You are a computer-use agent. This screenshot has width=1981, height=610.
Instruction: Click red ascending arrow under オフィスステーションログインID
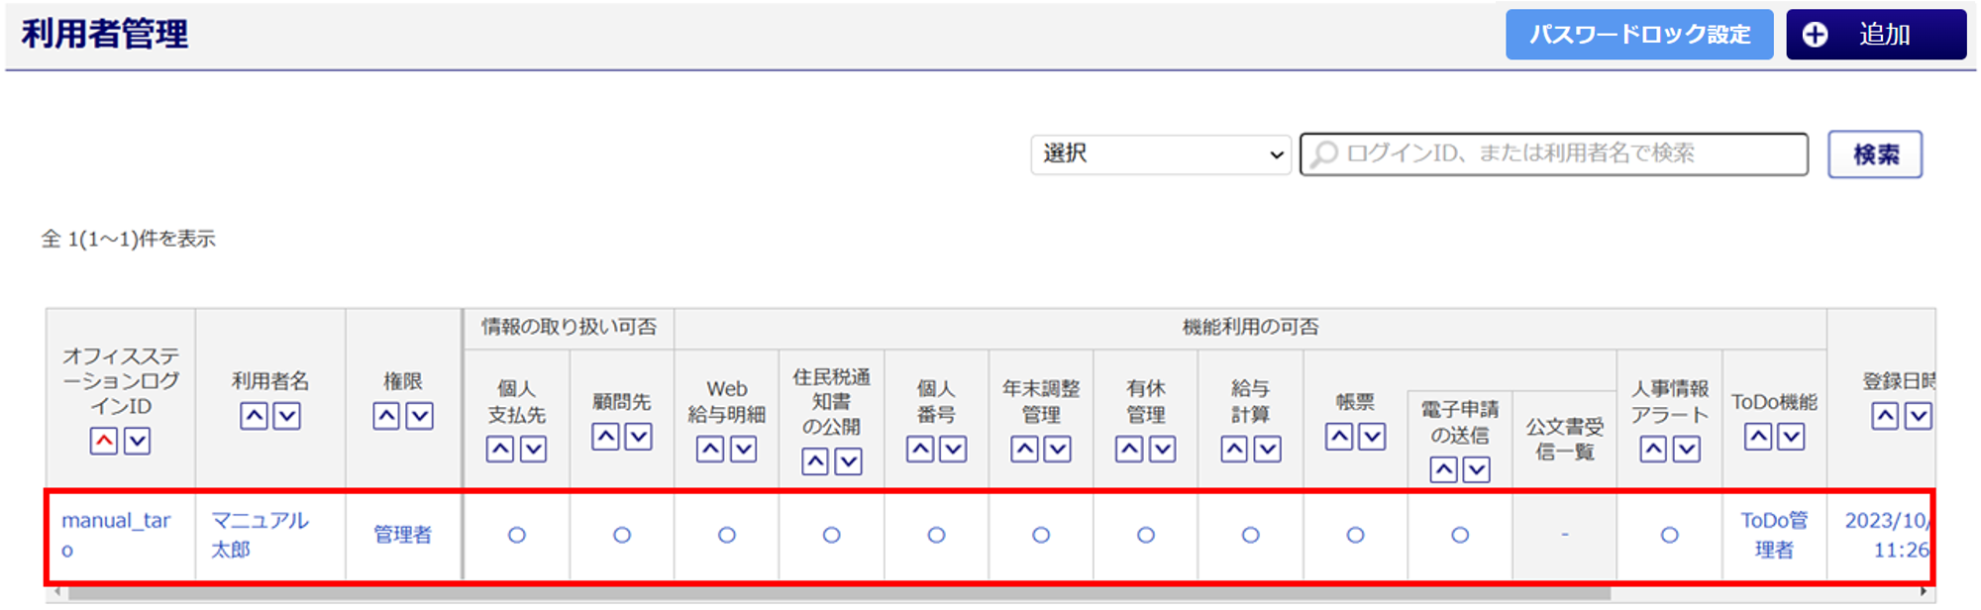tap(104, 441)
